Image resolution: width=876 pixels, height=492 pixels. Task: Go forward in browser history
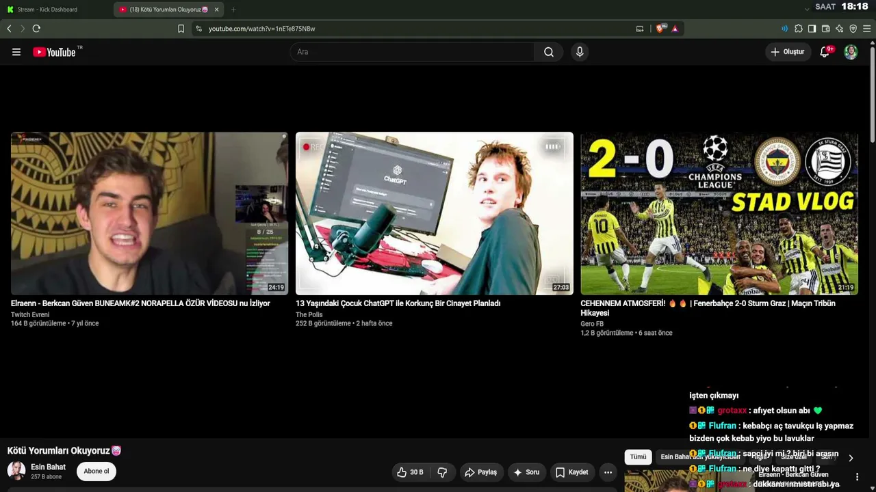click(x=23, y=29)
